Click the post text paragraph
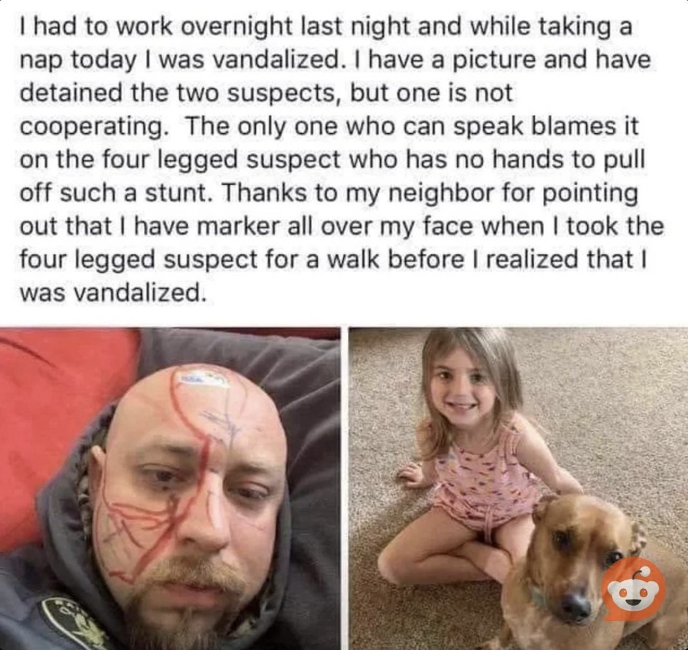688x650 pixels. click(x=341, y=159)
